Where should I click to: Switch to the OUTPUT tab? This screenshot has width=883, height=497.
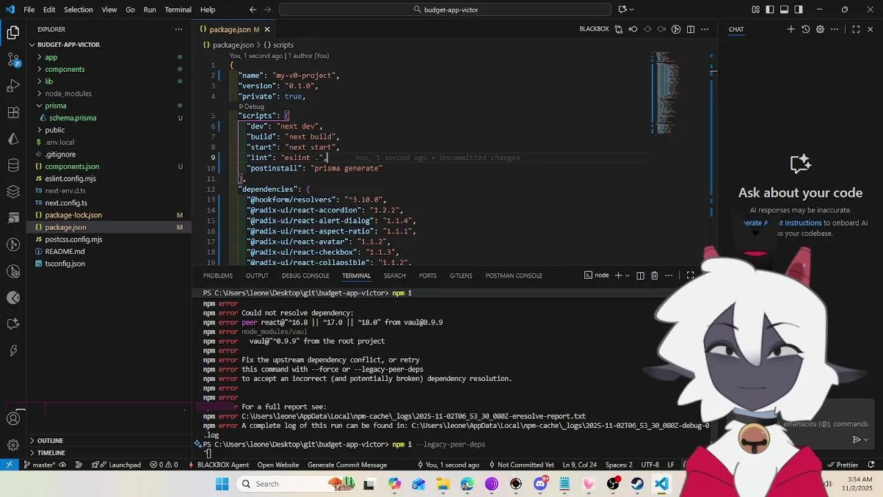point(257,275)
